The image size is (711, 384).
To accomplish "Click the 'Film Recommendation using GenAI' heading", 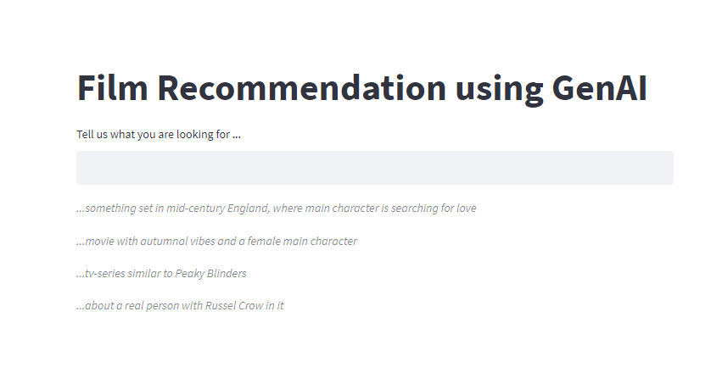I will coord(361,88).
